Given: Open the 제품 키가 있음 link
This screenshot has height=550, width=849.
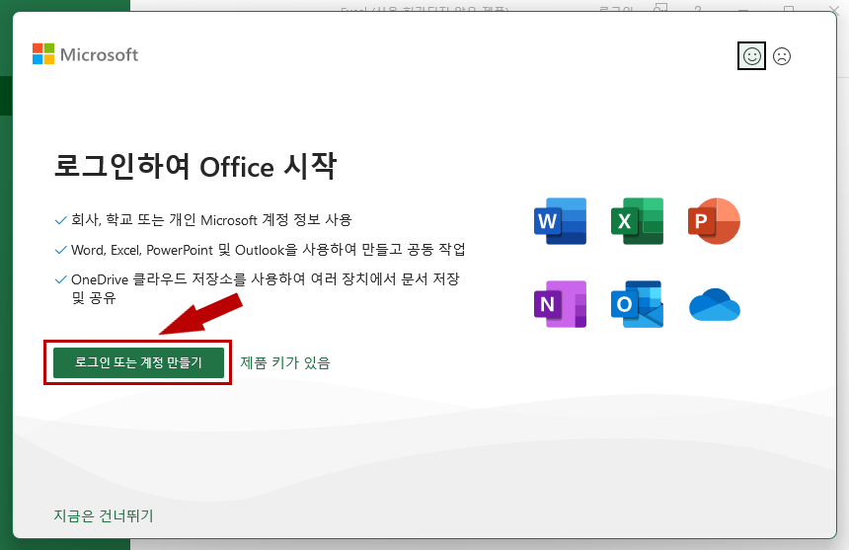Looking at the screenshot, I should [285, 362].
